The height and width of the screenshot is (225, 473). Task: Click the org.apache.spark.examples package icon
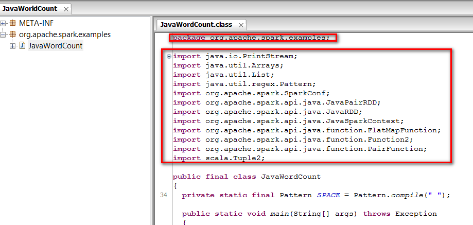[x=12, y=34]
